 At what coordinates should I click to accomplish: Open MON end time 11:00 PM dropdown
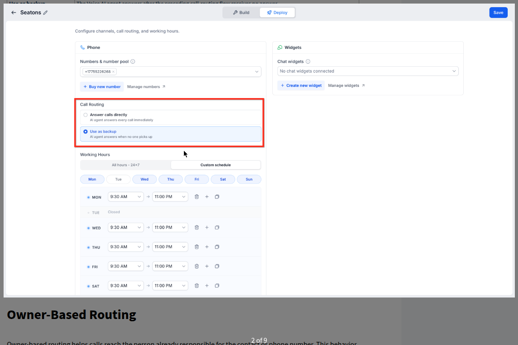tap(170, 197)
